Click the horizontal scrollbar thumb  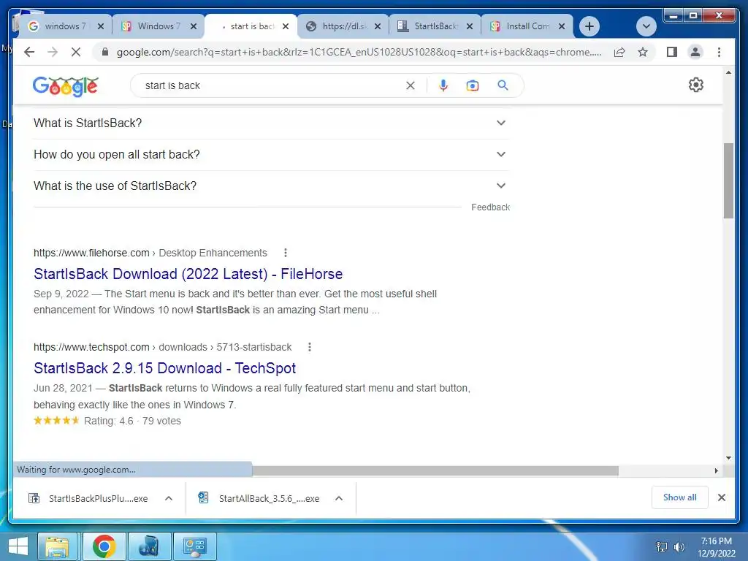pyautogui.click(x=435, y=471)
